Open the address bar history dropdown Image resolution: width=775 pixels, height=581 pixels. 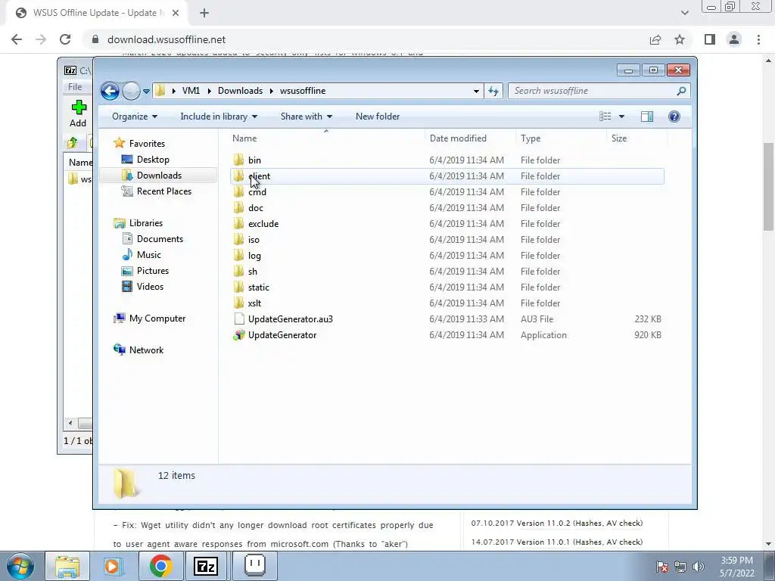[x=476, y=91]
